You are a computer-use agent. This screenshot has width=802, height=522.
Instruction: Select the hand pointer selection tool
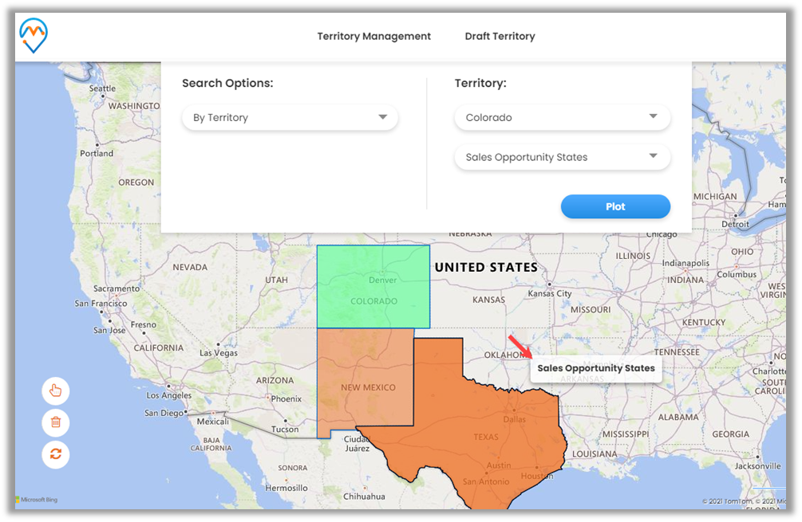[x=56, y=391]
